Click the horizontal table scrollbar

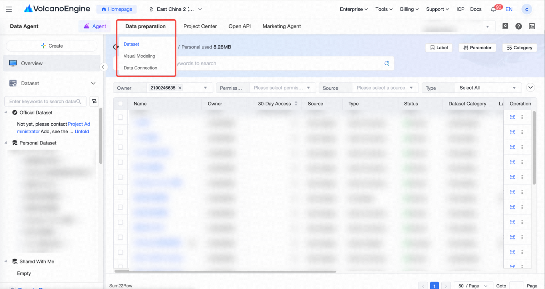pos(225,271)
